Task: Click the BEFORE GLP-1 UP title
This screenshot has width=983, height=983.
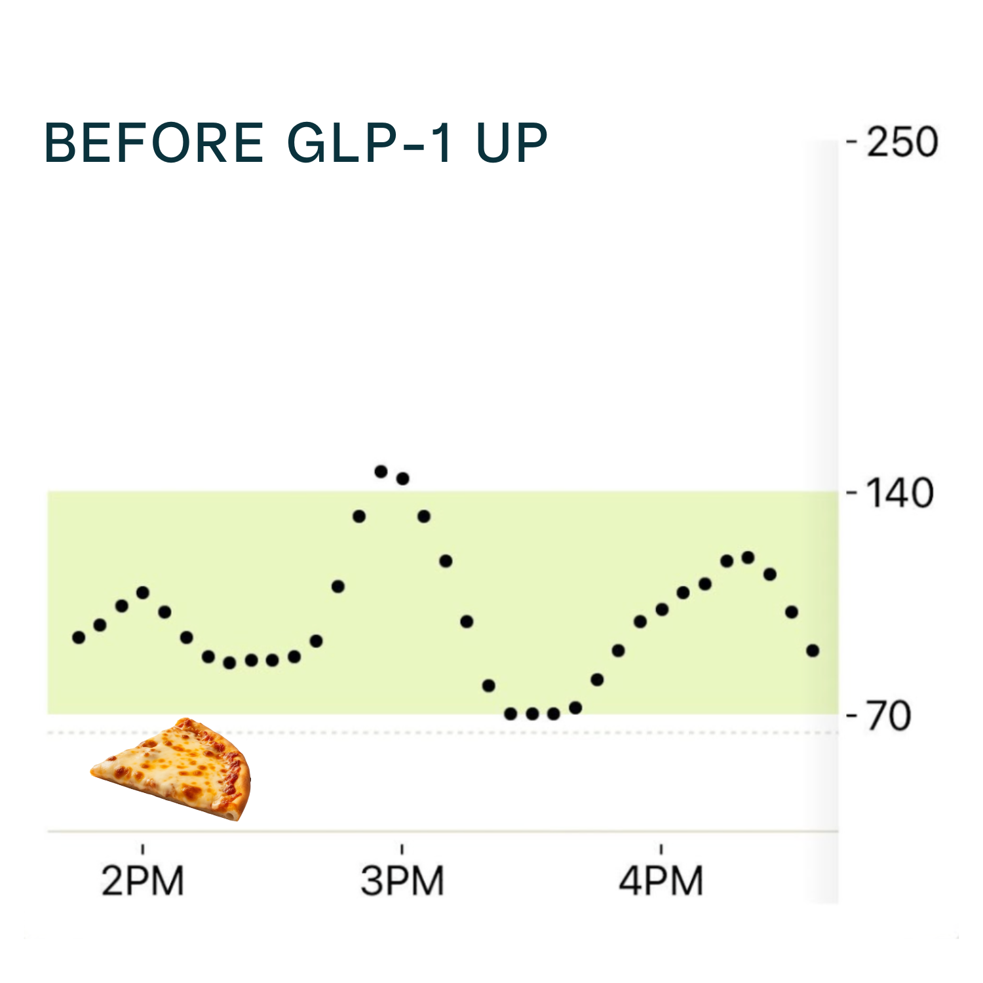Action: tap(296, 143)
